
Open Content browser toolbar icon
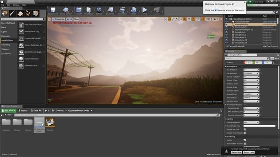pos(79,11)
